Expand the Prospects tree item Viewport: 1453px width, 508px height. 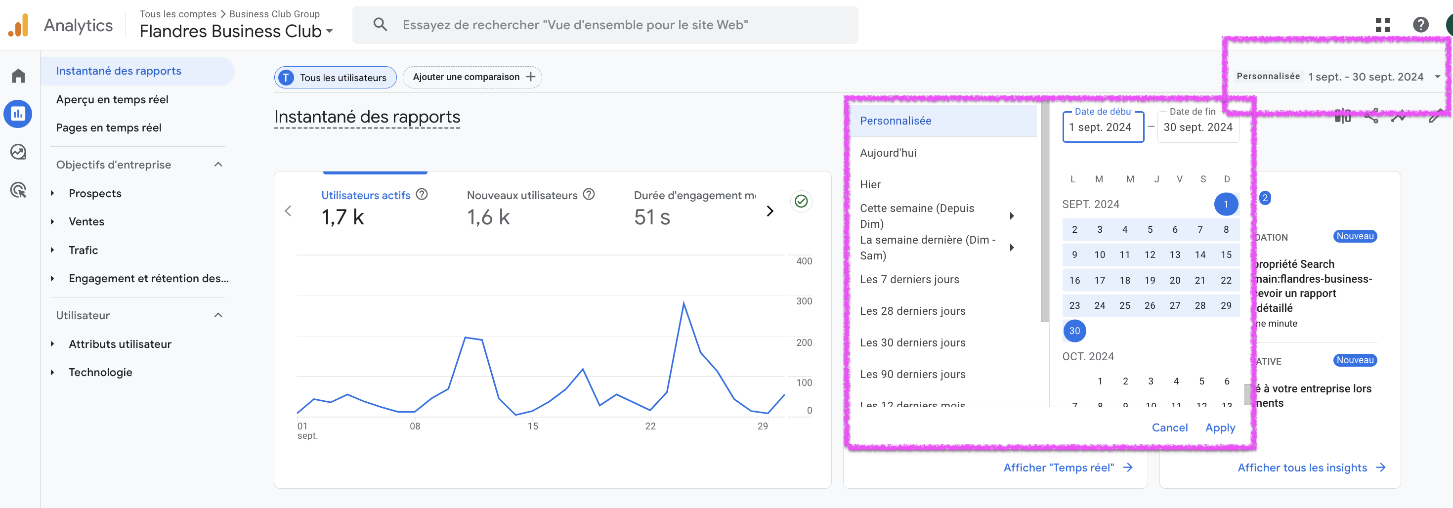pos(52,193)
